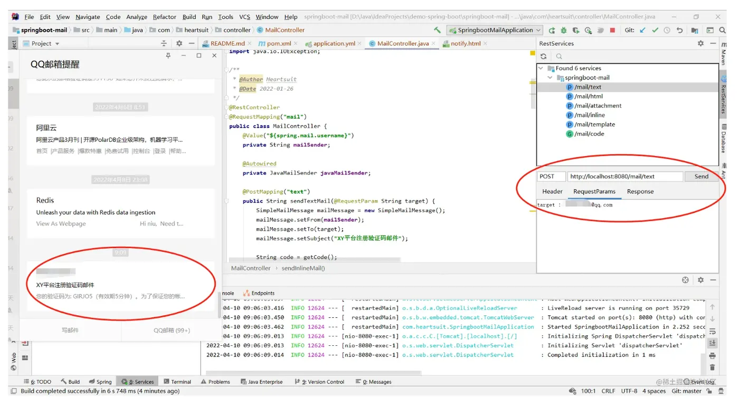Open Search Everywhere magnifier in the toolbar
This screenshot has width=739, height=407.
pos(722,30)
